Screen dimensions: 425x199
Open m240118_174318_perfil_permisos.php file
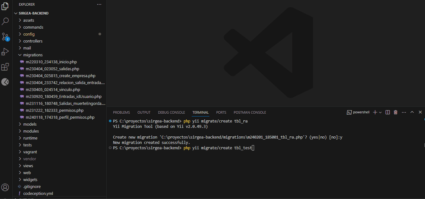pyautogui.click(x=59, y=117)
